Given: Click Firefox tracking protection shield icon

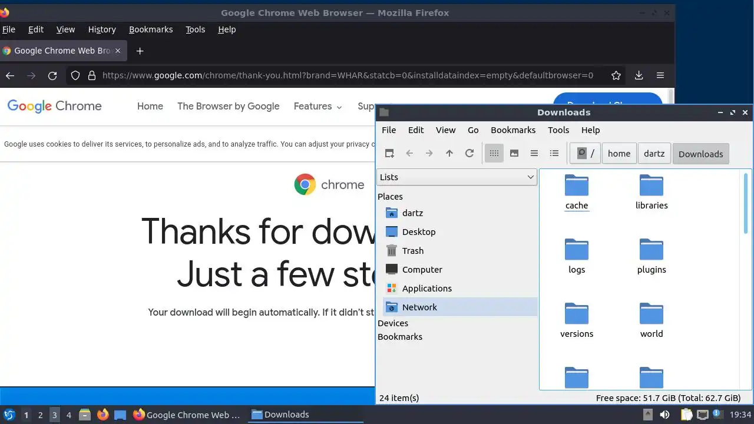Looking at the screenshot, I should [75, 75].
